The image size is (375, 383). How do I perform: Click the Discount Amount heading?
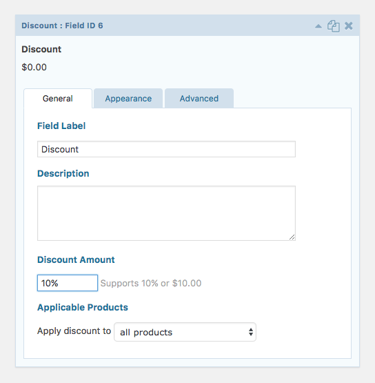(x=76, y=259)
